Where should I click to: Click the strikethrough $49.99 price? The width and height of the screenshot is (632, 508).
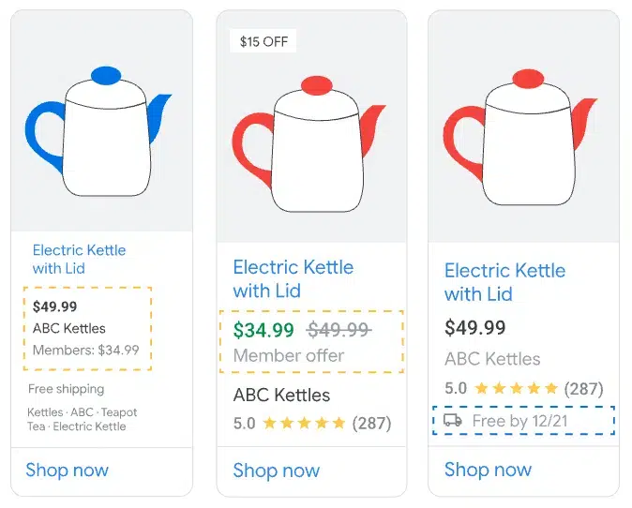[x=339, y=330]
